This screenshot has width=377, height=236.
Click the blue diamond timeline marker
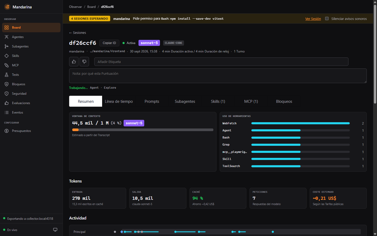pyautogui.click(x=122, y=232)
